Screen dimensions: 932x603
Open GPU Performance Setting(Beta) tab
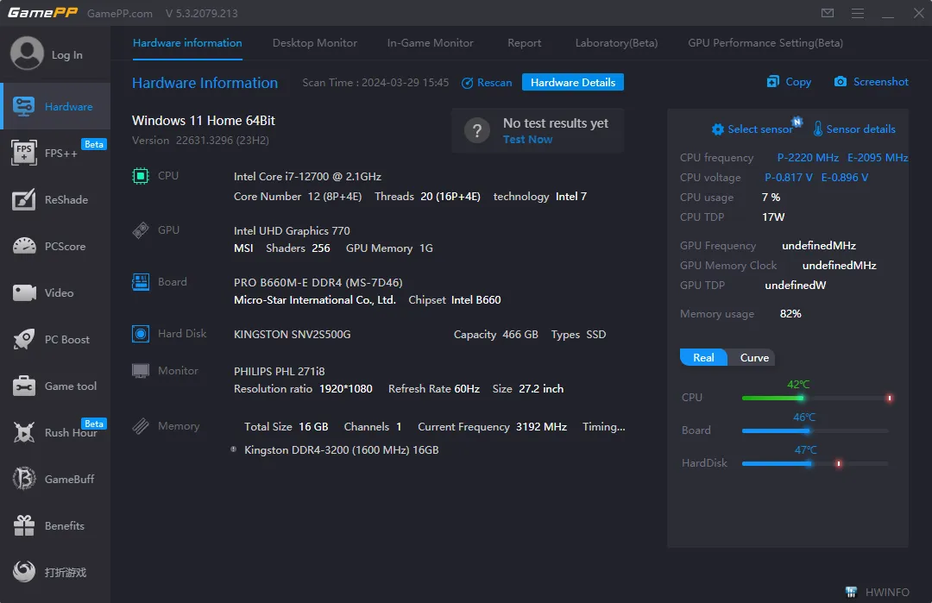pyautogui.click(x=765, y=43)
